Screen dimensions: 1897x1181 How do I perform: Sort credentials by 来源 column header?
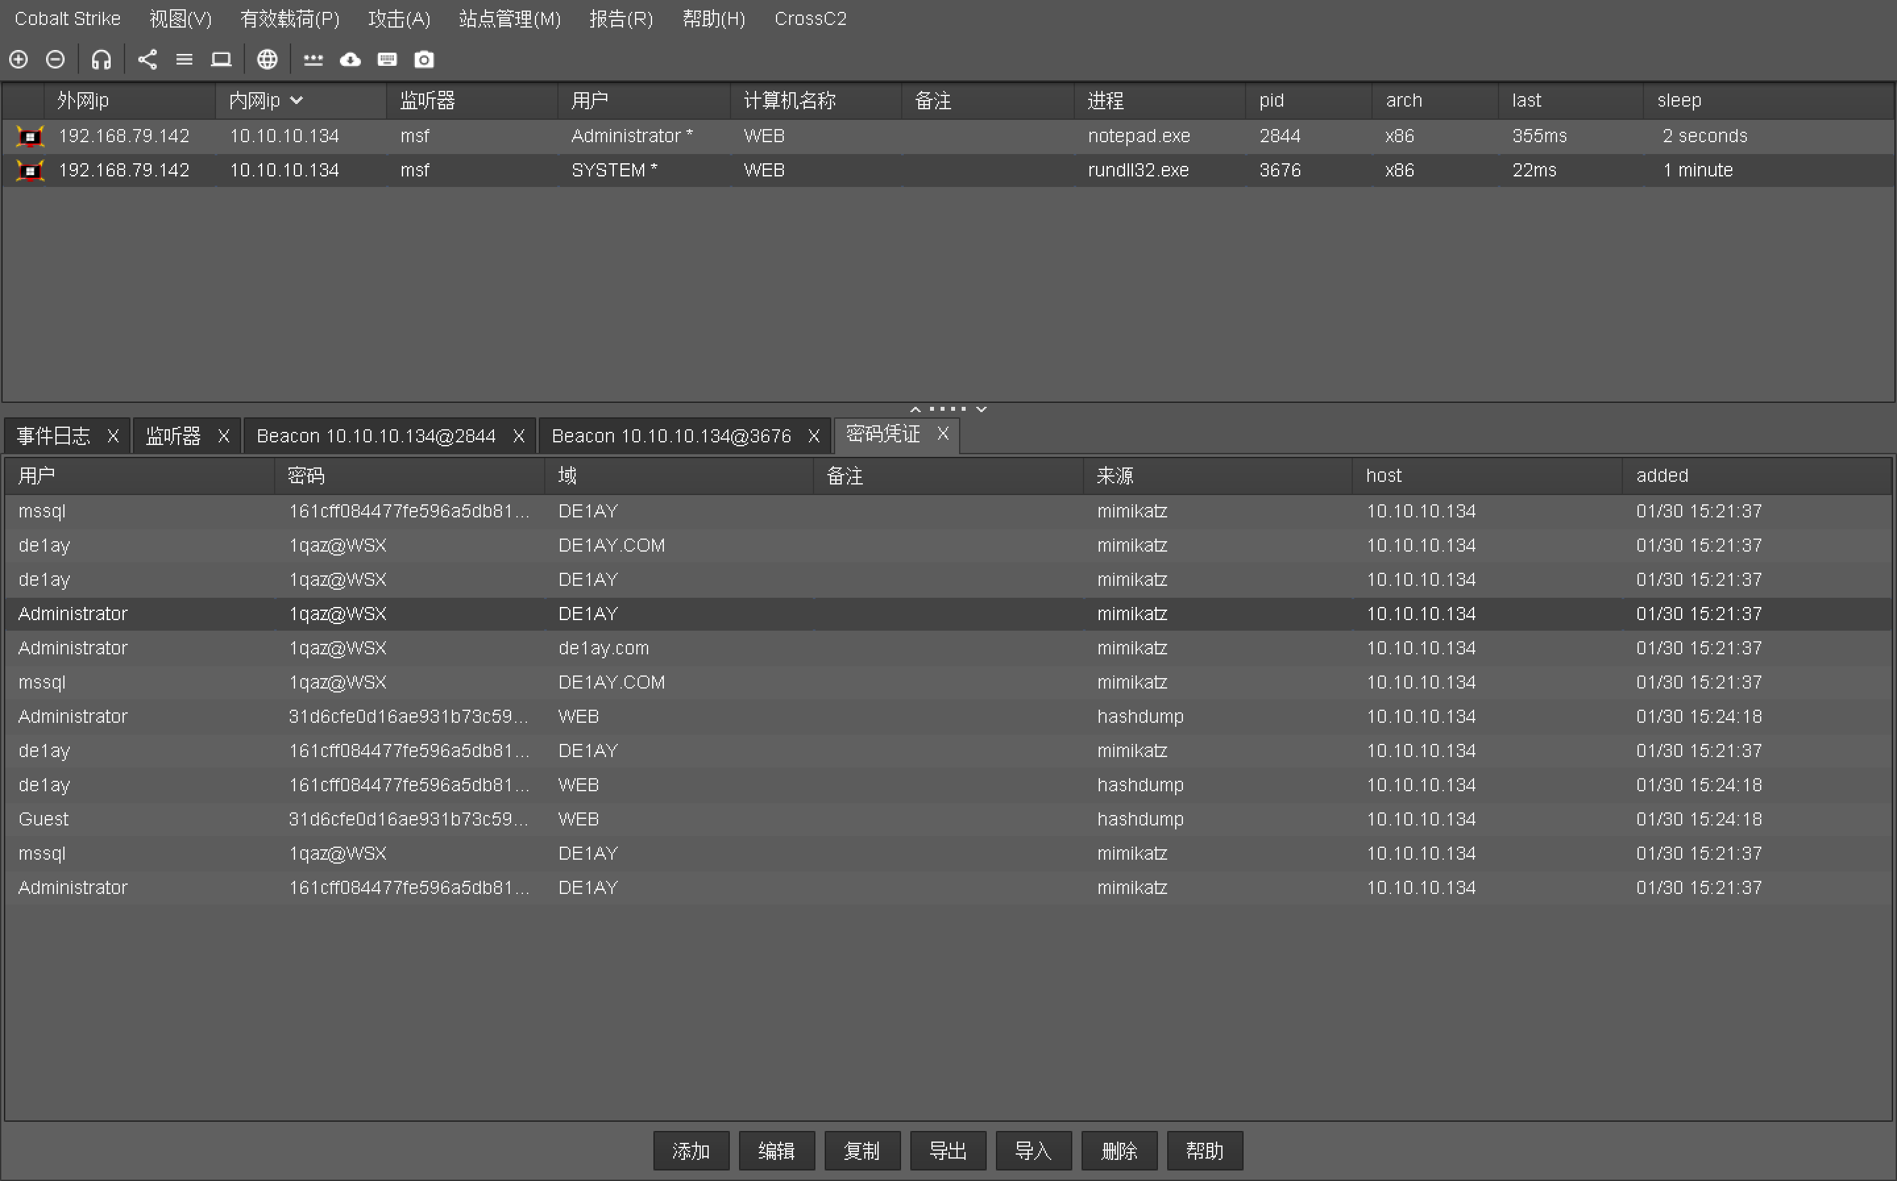(1218, 476)
